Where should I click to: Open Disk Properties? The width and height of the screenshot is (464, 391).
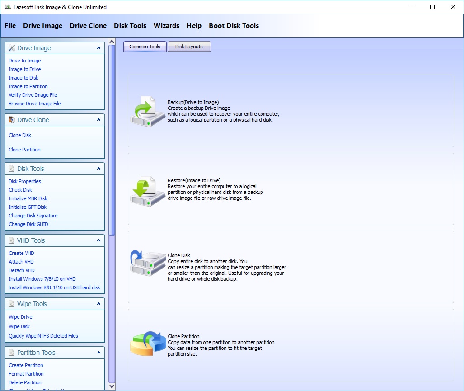point(25,181)
